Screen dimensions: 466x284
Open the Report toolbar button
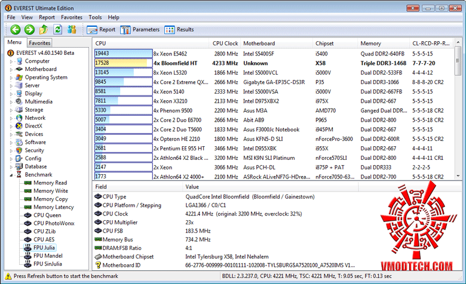pos(101,30)
